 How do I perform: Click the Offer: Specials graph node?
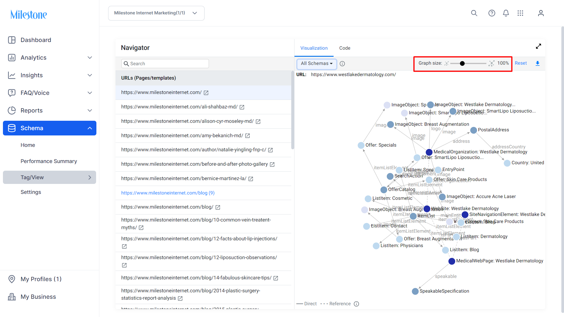[x=361, y=145]
